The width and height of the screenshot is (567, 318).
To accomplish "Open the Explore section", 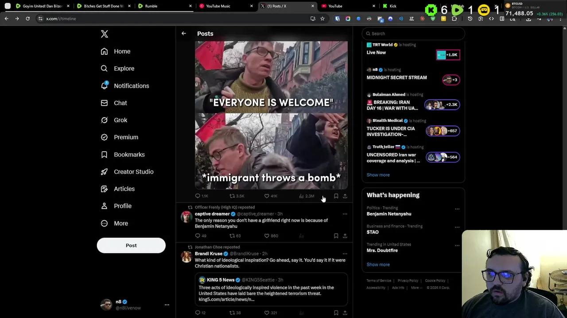I will click(117, 68).
